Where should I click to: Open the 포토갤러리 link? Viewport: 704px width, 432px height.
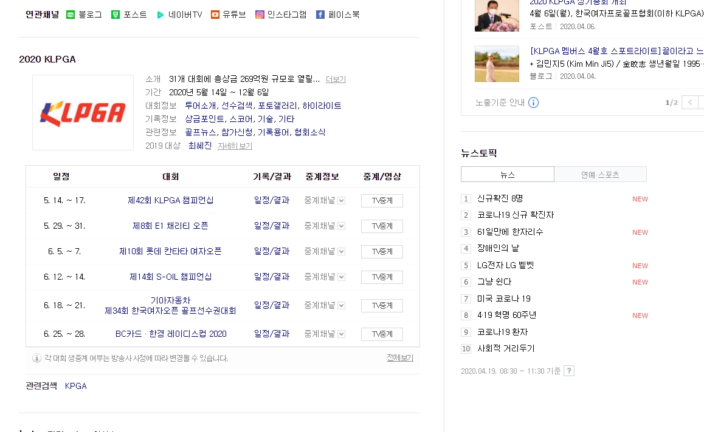277,106
